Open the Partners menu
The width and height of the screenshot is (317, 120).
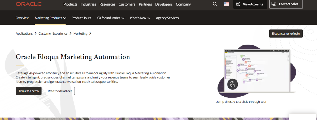pyautogui.click(x=145, y=4)
